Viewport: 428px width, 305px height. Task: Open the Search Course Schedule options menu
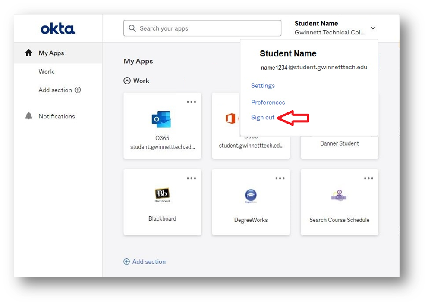tap(368, 178)
